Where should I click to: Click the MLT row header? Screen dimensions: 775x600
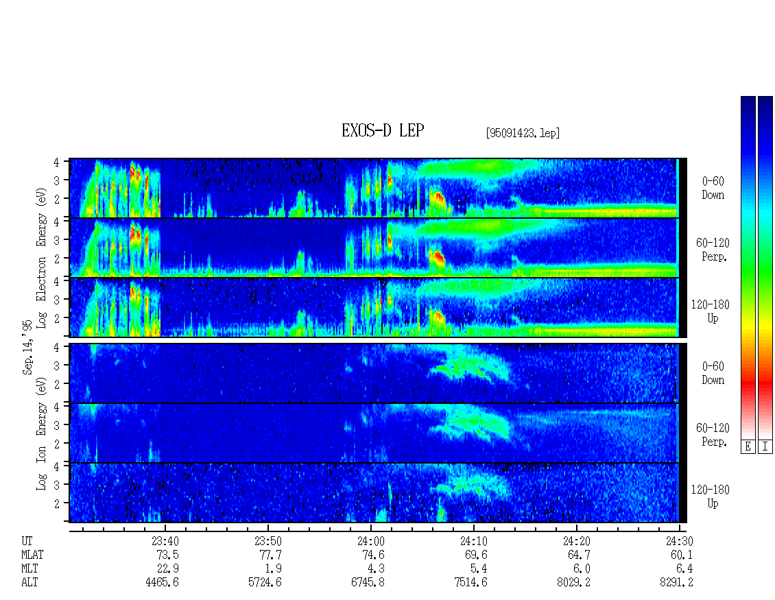pyautogui.click(x=29, y=569)
